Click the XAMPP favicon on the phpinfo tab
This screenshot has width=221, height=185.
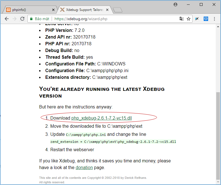pyautogui.click(x=8, y=10)
